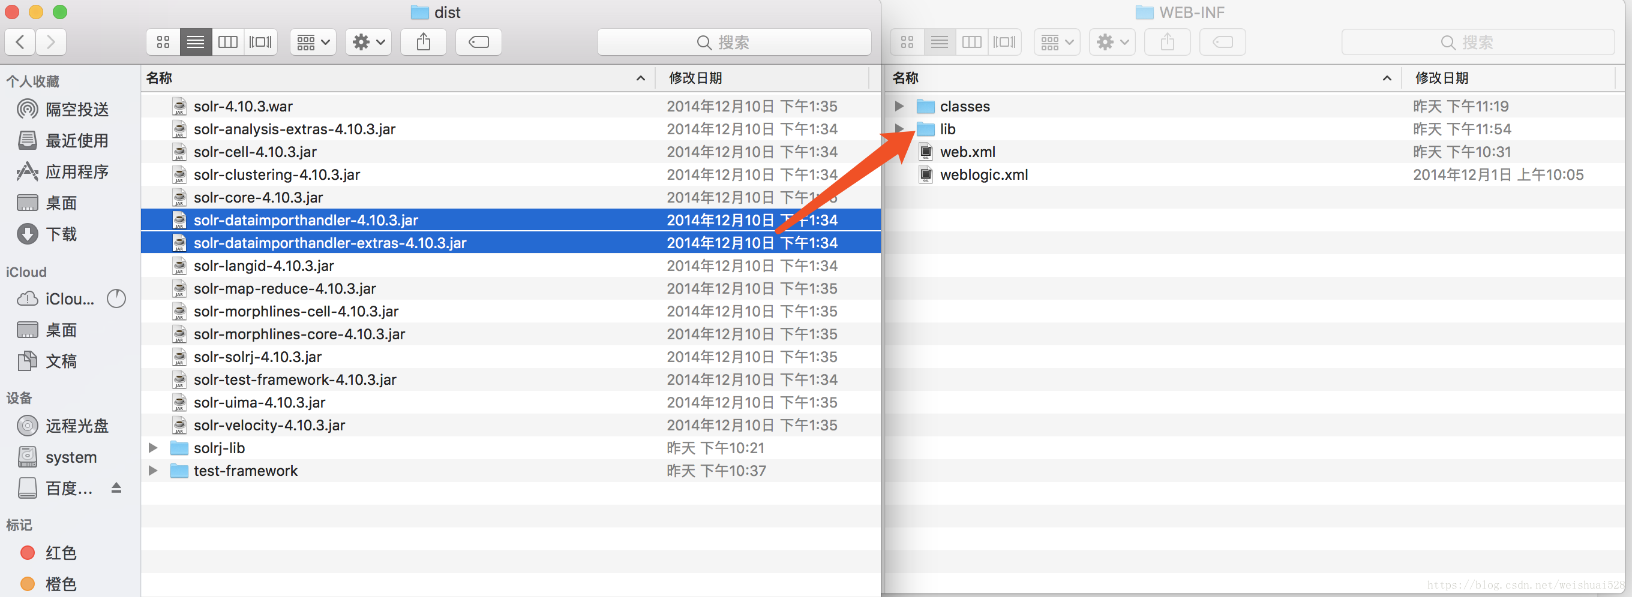Switch dist window to icon view

(163, 43)
